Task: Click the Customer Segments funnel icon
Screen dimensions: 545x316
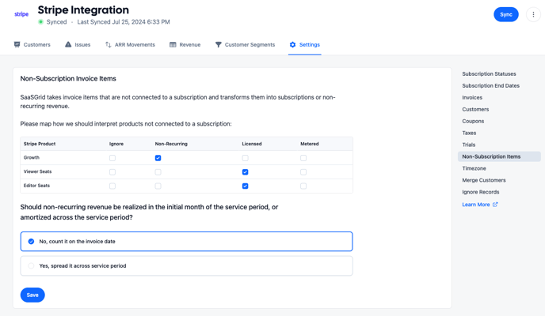Action: point(219,45)
